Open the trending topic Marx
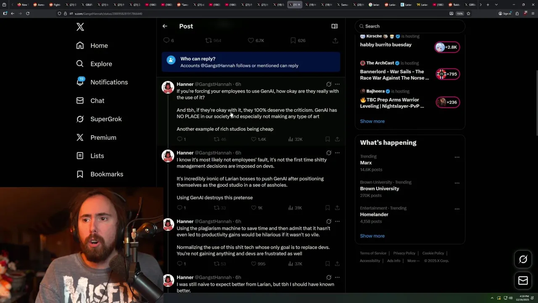The width and height of the screenshot is (538, 303). (x=366, y=163)
